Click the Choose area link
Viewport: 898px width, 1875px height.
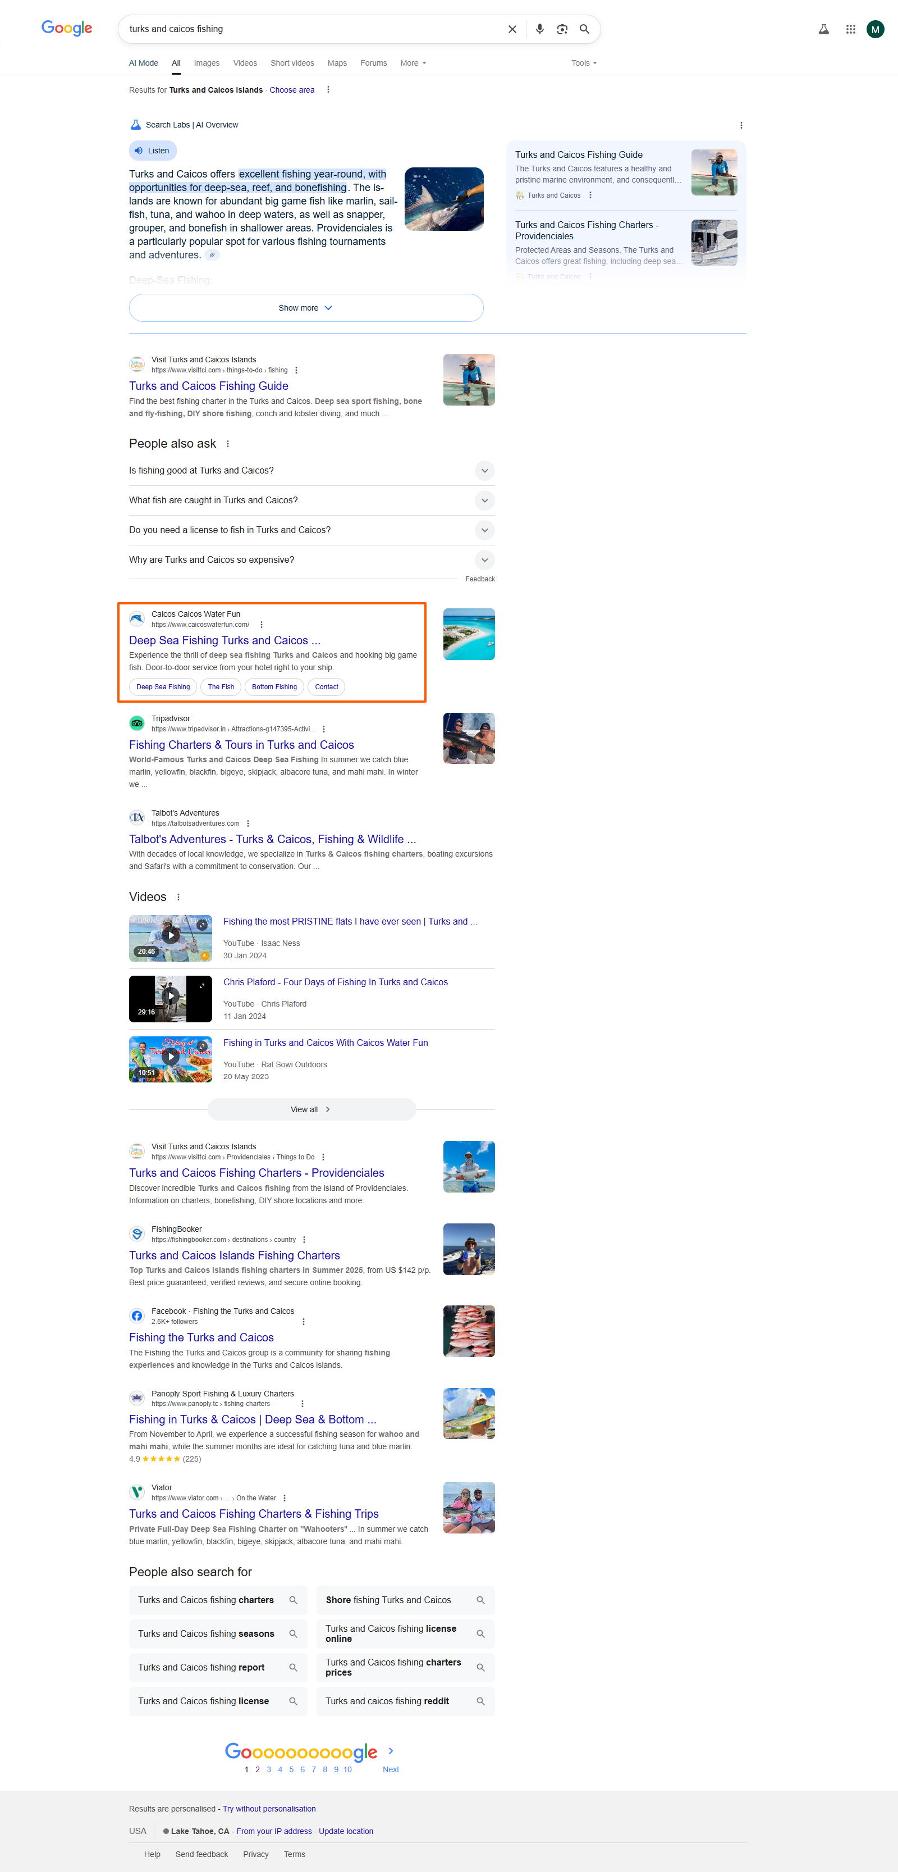[292, 90]
